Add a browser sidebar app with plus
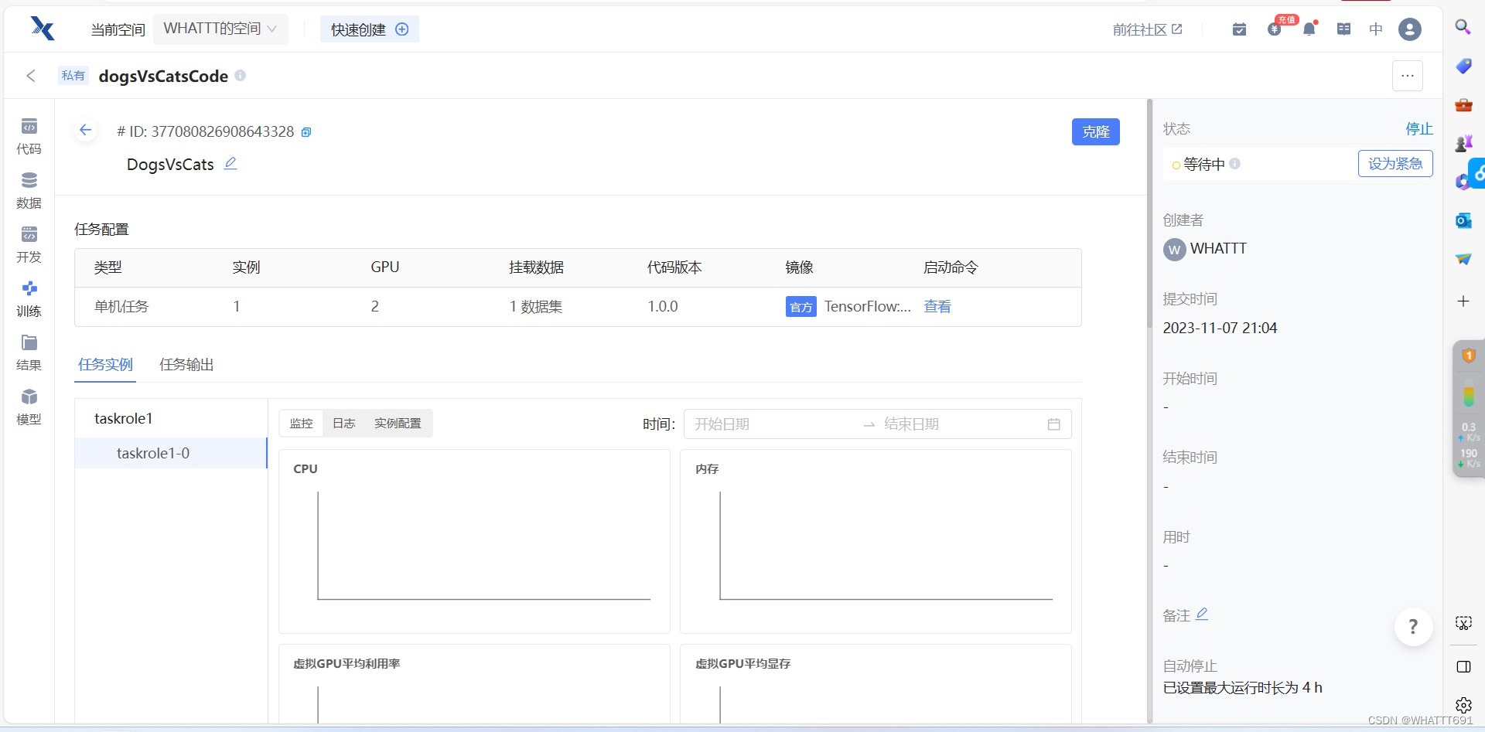Image resolution: width=1485 pixels, height=732 pixels. pos(1463,301)
